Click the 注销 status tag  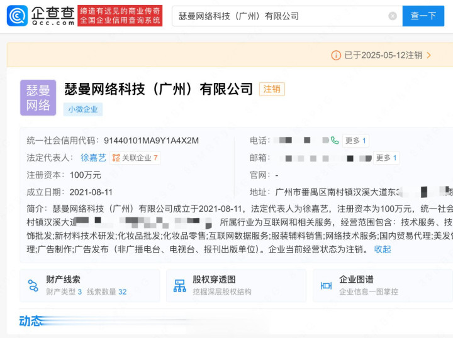(x=272, y=89)
